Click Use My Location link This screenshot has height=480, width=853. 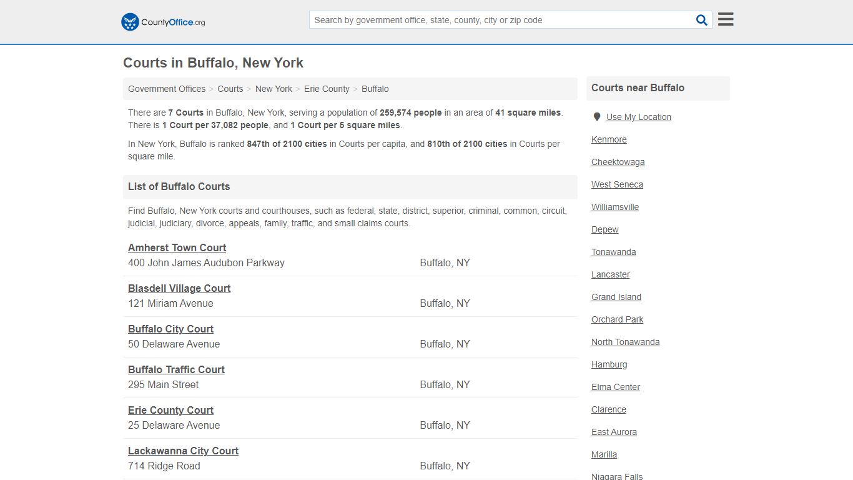pos(639,117)
